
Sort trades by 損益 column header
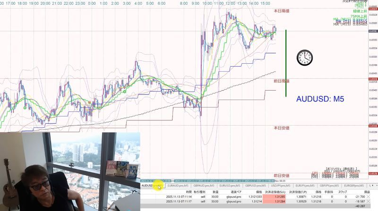click(367, 192)
